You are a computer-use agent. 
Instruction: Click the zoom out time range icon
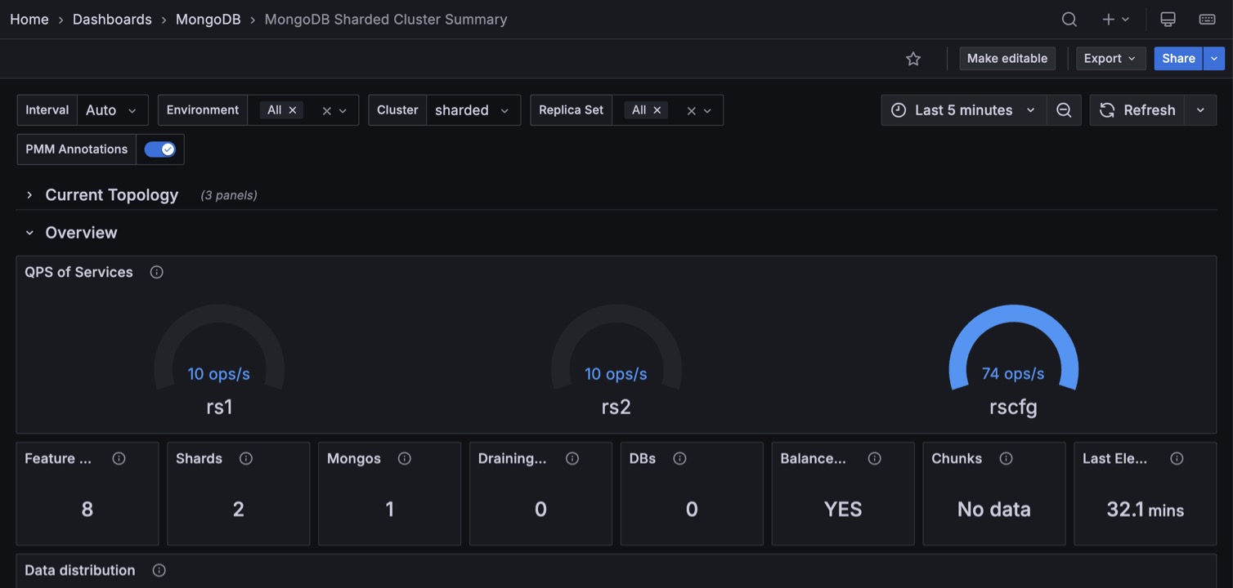tap(1064, 110)
